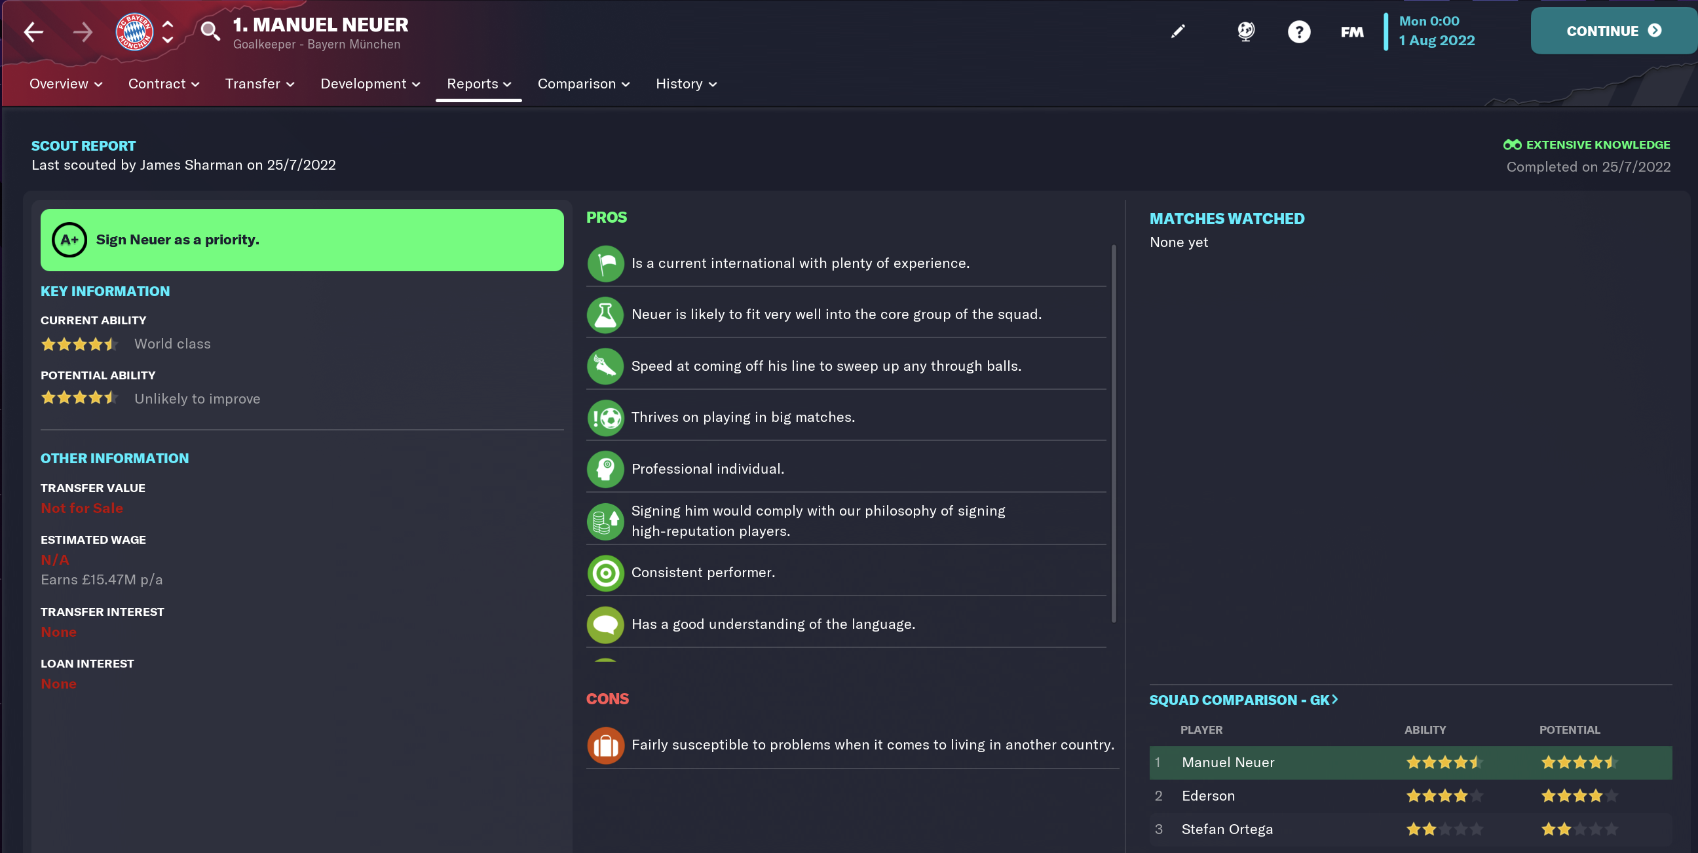Go back using the left arrow icon
Screen dimensions: 1698x853
(x=33, y=31)
